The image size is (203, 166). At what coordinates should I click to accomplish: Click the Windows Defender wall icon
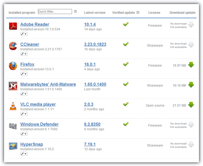tap(13, 126)
